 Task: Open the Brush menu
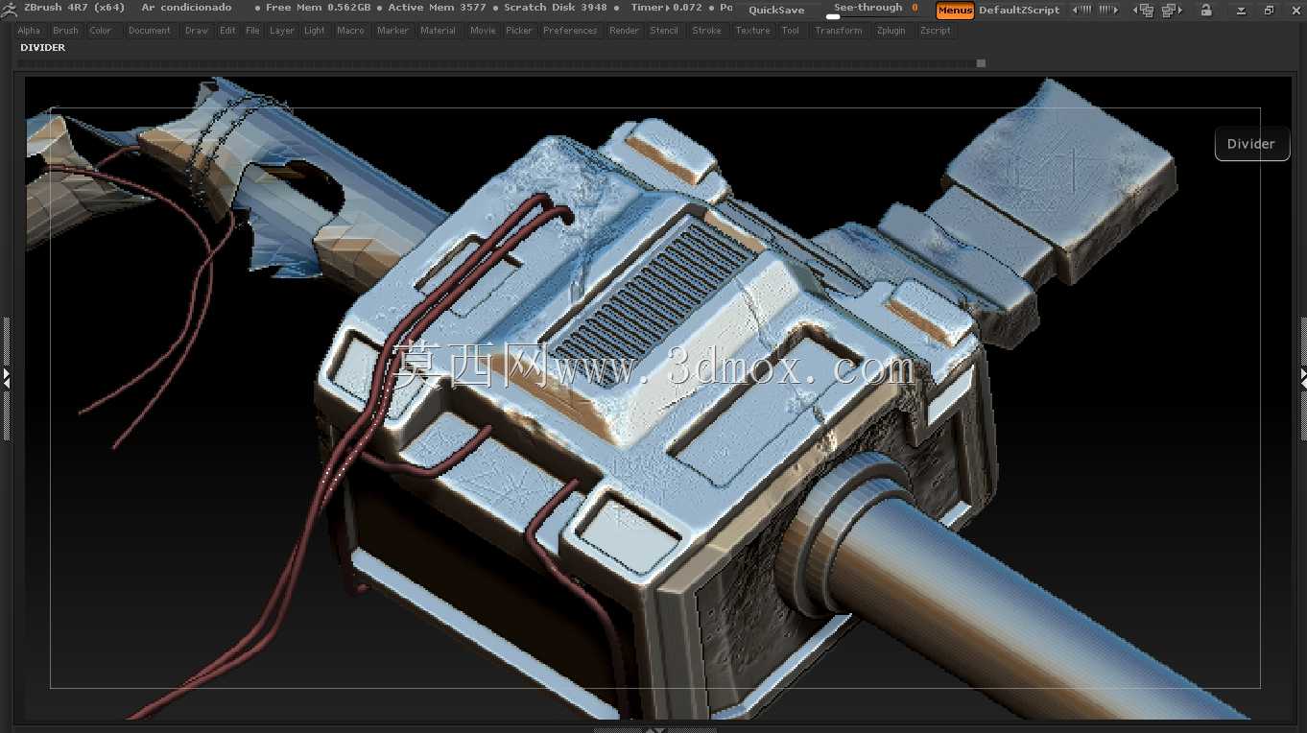pos(65,31)
